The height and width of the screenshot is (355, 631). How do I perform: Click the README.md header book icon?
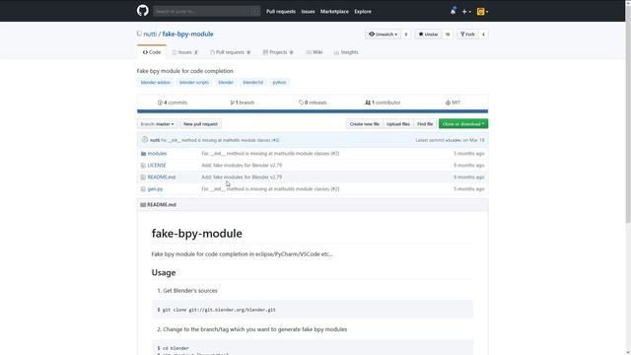click(143, 205)
